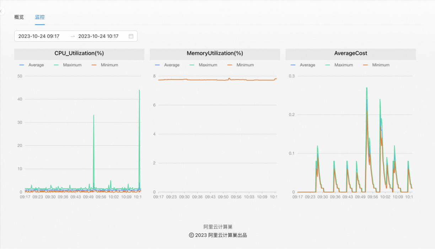Image resolution: width=435 pixels, height=249 pixels.
Task: Edit the start time 2023-10-24 09:17 field
Action: [x=39, y=36]
